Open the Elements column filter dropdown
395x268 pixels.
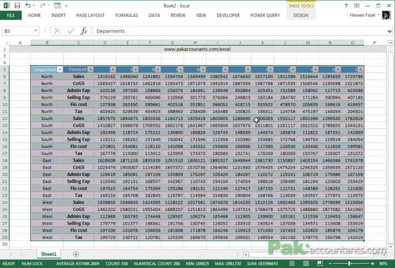(91, 70)
